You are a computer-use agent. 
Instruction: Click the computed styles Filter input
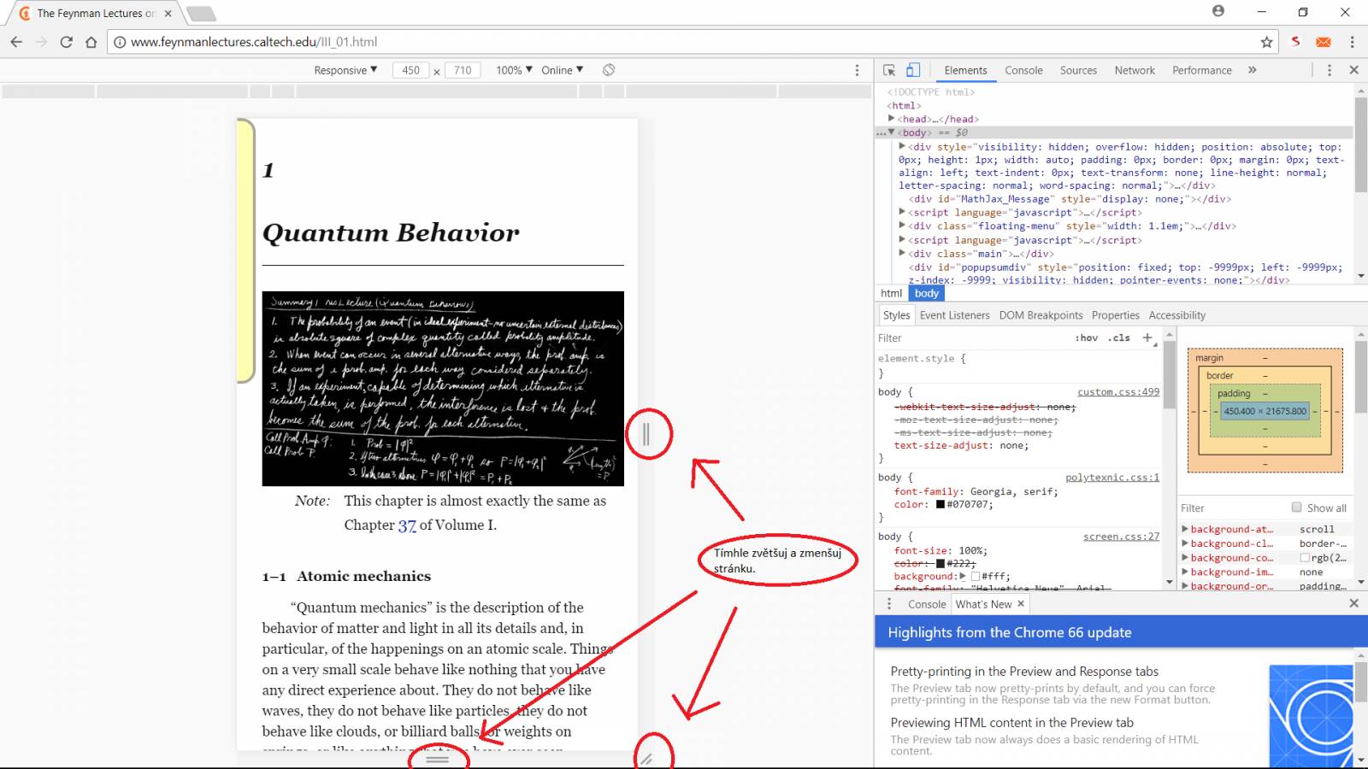click(x=1231, y=508)
